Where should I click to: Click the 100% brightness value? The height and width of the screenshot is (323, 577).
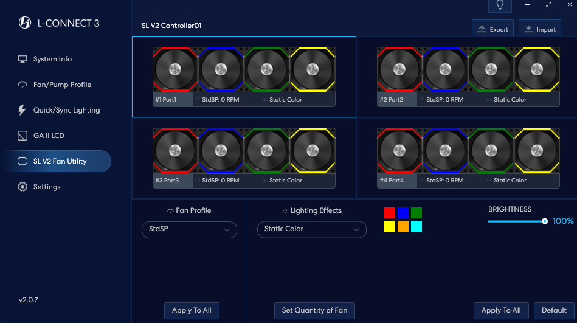563,221
